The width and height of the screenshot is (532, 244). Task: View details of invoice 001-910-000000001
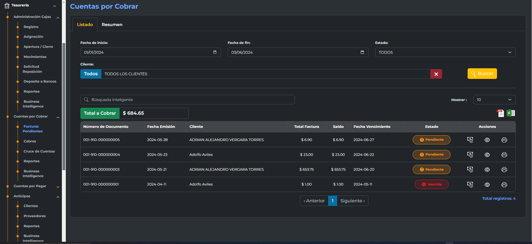click(x=487, y=185)
